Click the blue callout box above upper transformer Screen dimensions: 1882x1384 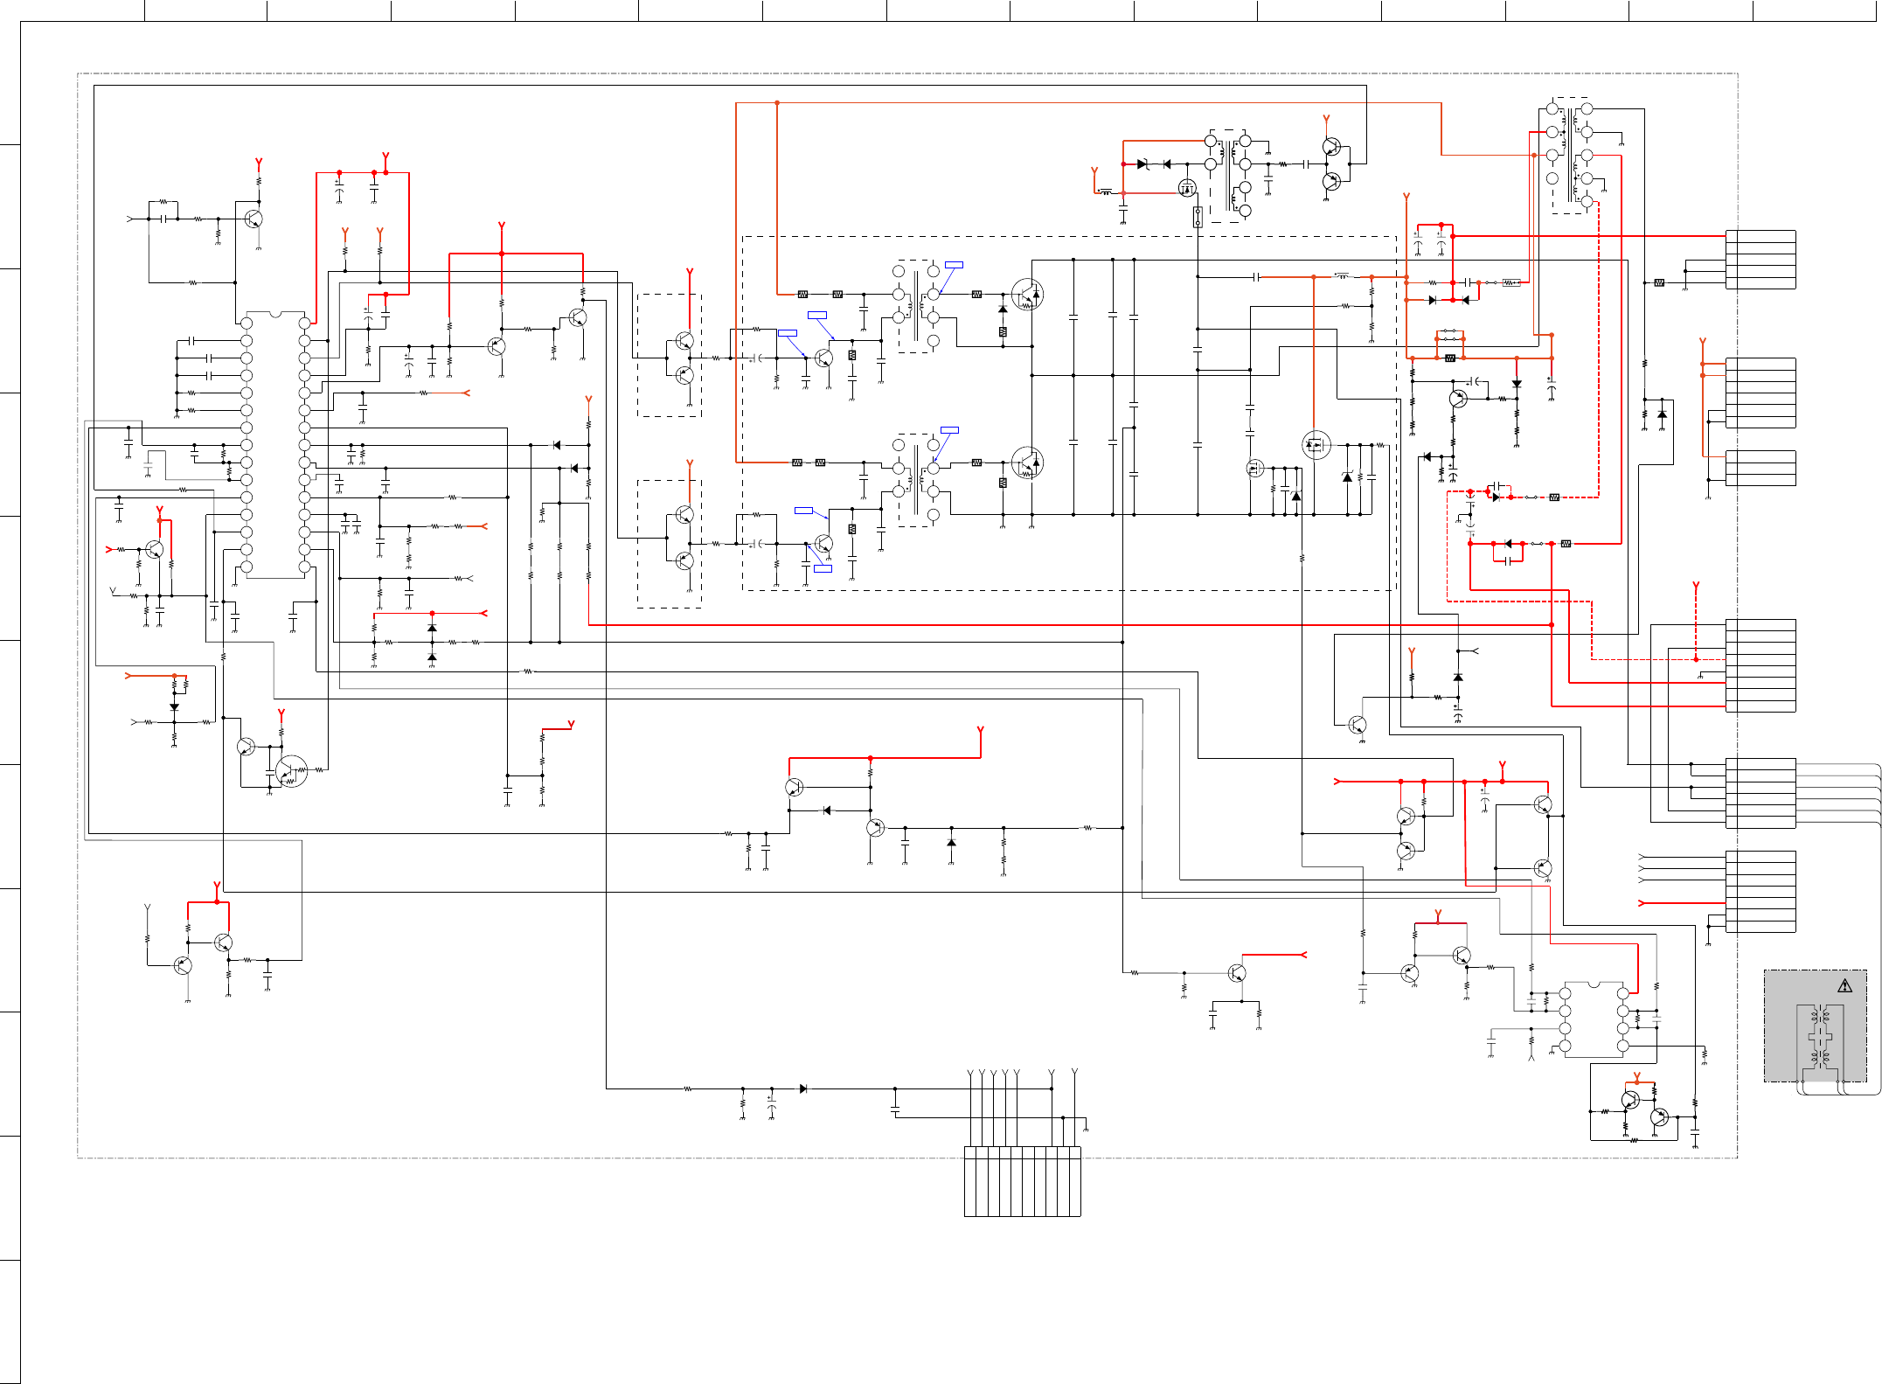click(954, 265)
